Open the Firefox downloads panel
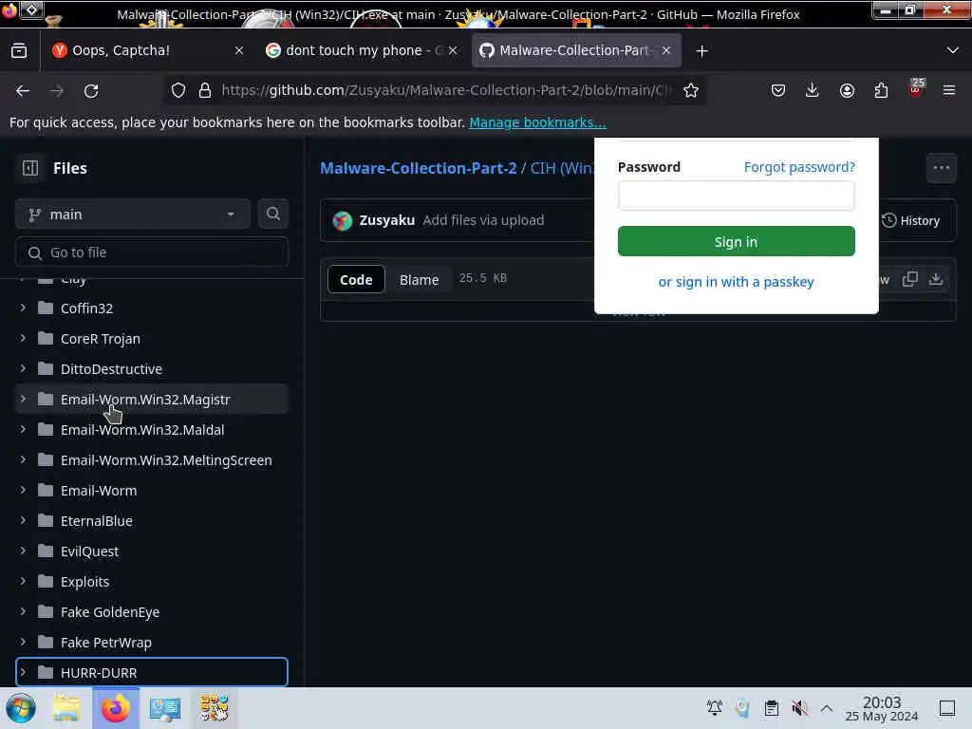The width and height of the screenshot is (972, 729). tap(813, 90)
